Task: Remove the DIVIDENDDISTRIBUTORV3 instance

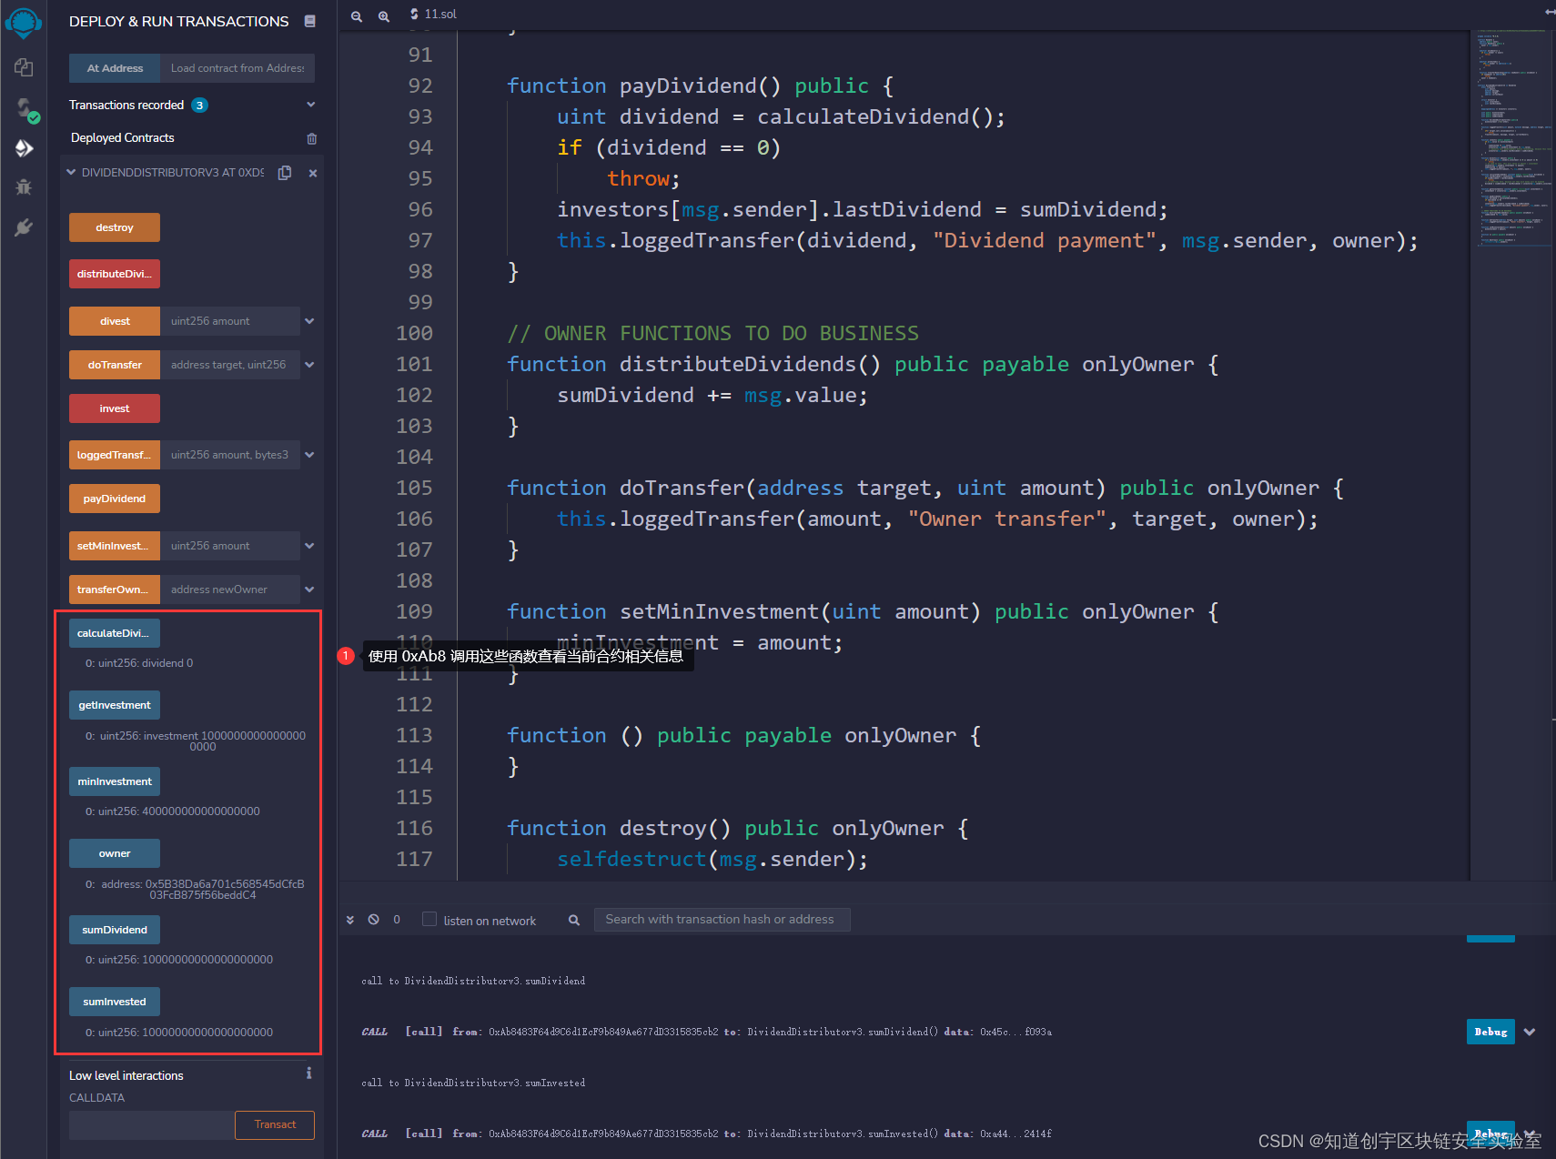Action: tap(313, 173)
